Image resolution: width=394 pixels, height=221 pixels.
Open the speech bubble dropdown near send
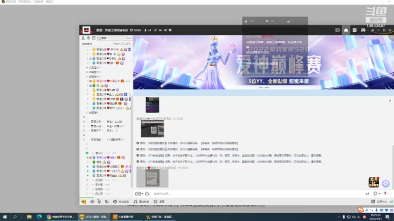377,193
